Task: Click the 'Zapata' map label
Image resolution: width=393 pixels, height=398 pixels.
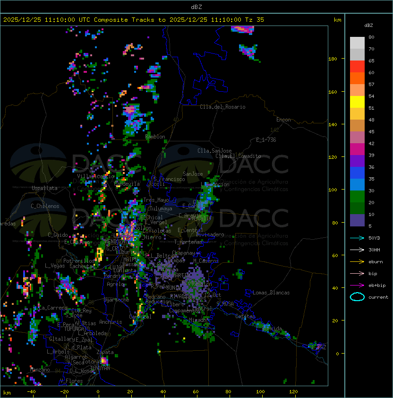Action: click(105, 352)
